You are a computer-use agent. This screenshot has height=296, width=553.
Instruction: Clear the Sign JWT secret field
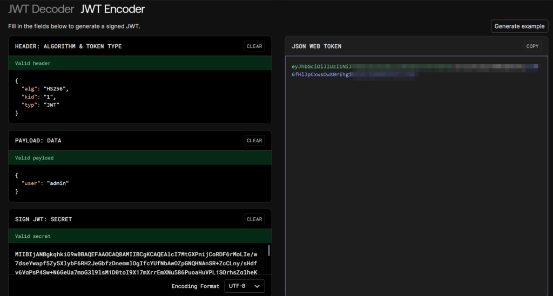[254, 219]
